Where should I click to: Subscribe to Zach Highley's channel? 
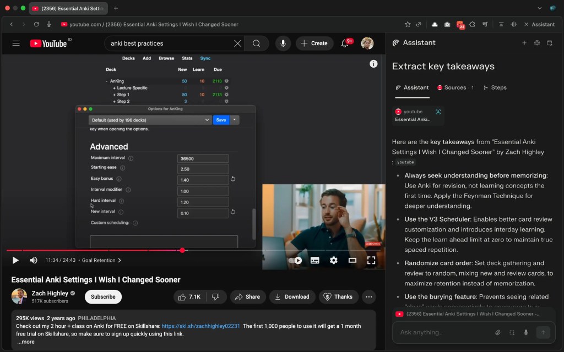click(103, 296)
